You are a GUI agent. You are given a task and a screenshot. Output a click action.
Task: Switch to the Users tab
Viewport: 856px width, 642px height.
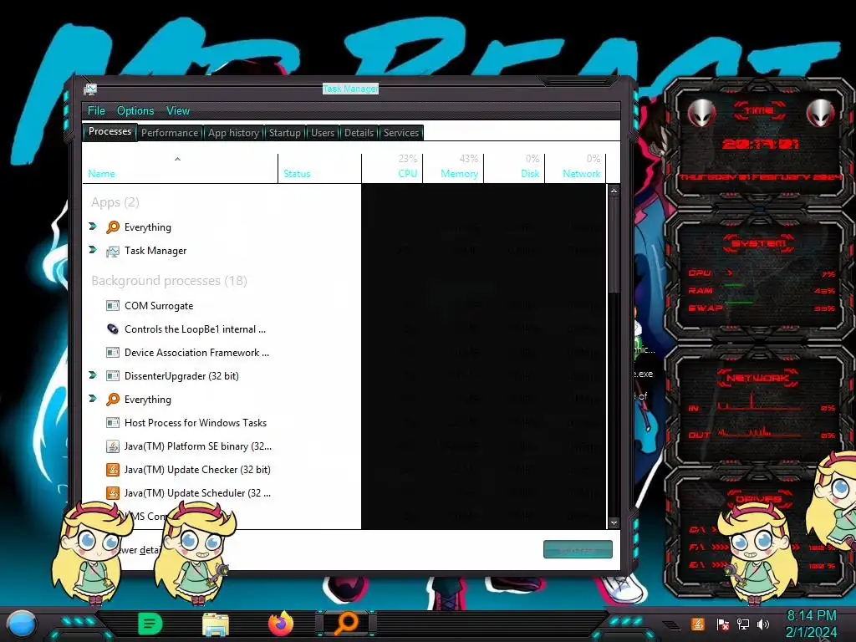(323, 133)
